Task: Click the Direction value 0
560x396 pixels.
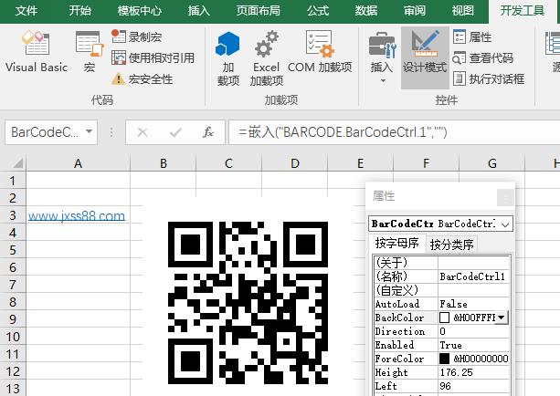Action: tap(473, 331)
